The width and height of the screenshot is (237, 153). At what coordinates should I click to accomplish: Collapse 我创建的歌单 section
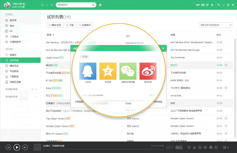click(36, 89)
